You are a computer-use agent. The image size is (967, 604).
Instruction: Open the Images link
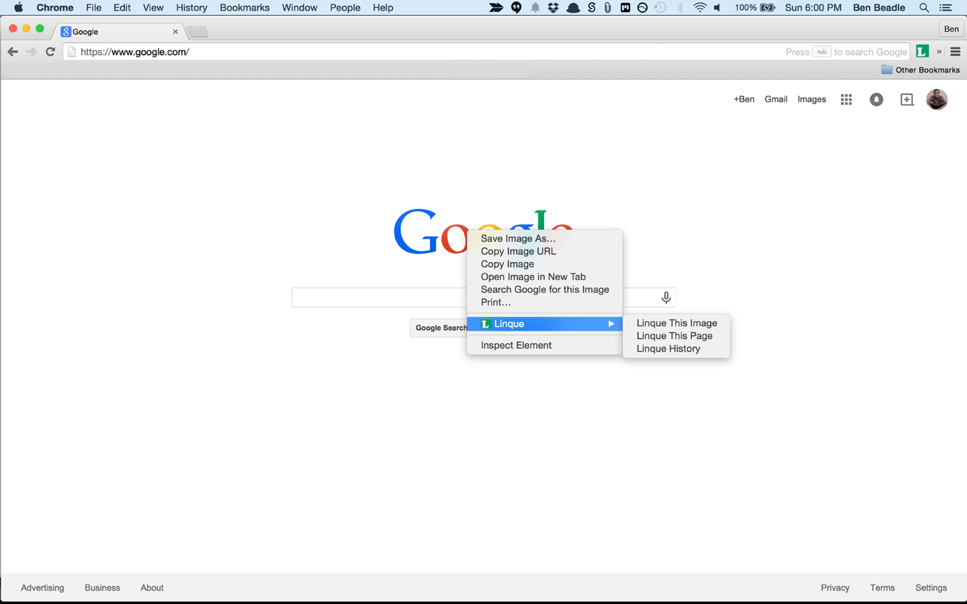(x=812, y=100)
